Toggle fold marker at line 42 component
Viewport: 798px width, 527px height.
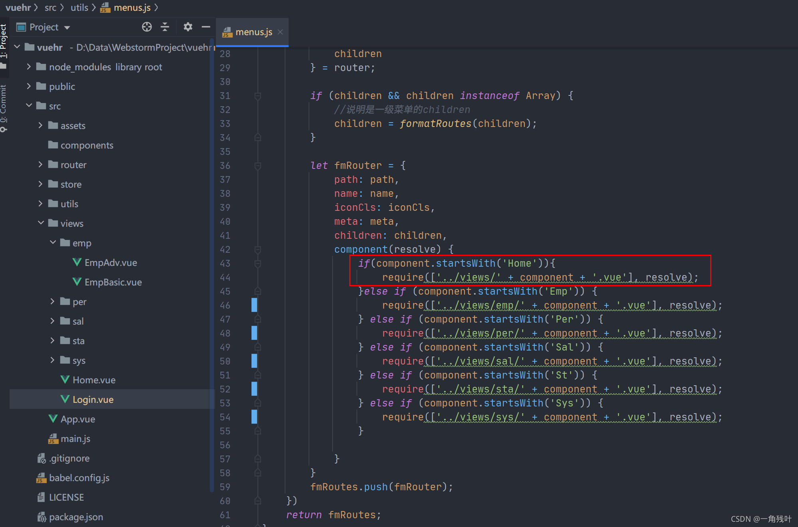click(258, 250)
